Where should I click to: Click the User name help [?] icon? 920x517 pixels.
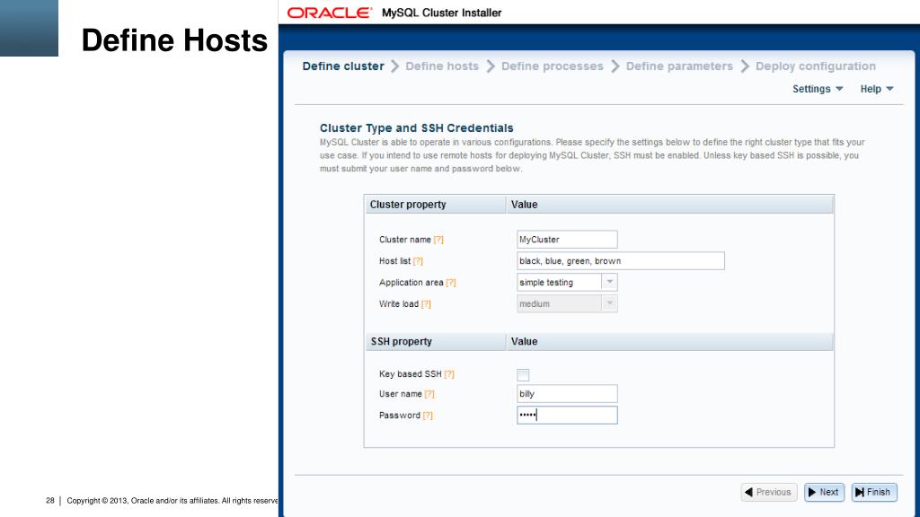(x=429, y=394)
